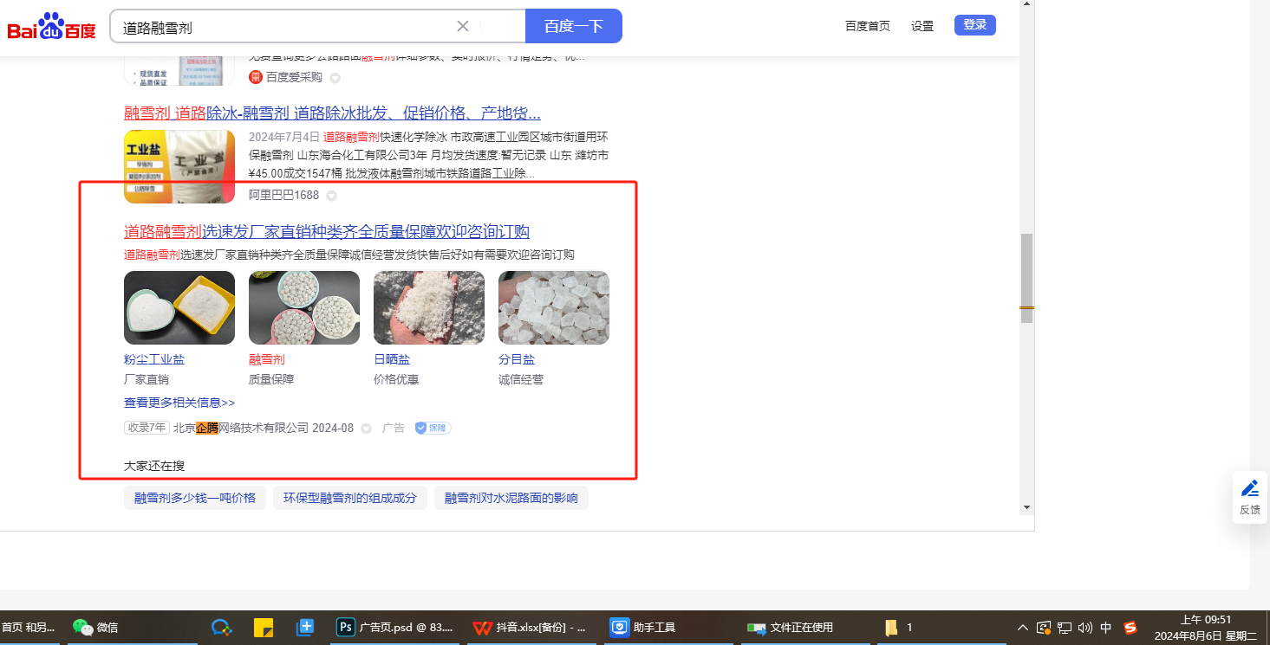This screenshot has height=645, width=1270.
Task: Switch to Photoshop 广告页.psd window
Action: click(396, 628)
